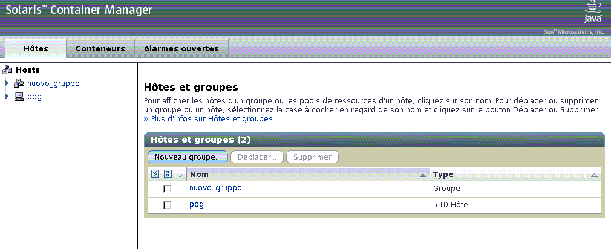Select nuovo_gruppo in the left tree
This screenshot has height=249, width=611.
coord(53,83)
